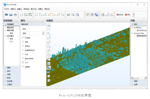
Task: Select 模型设置 in the tree
Action: pos(10,30)
